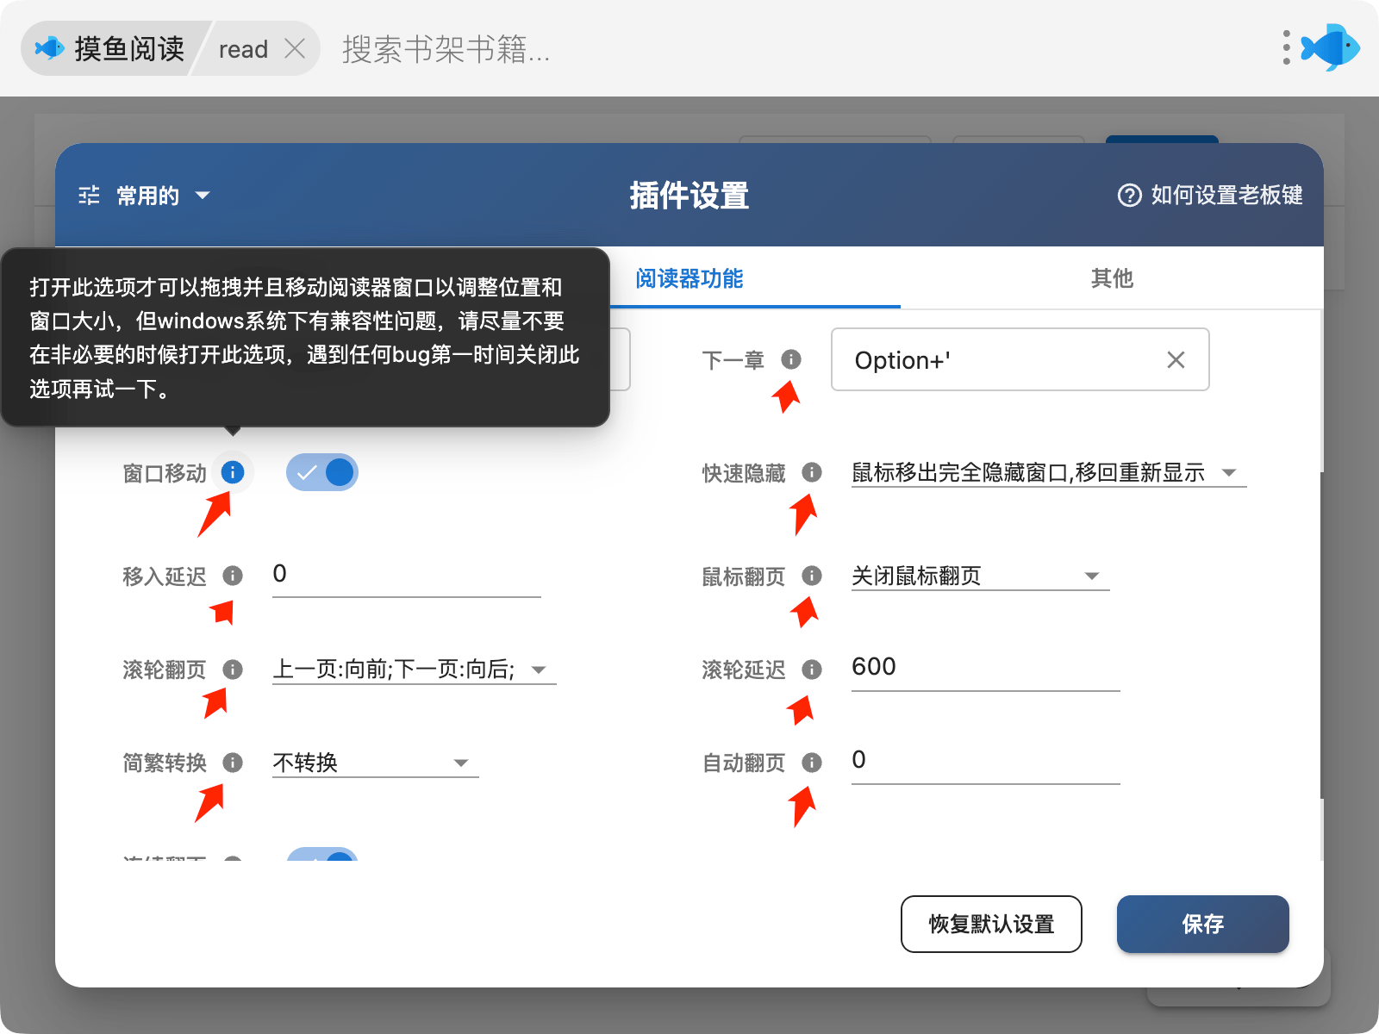Remove the read keyword with X
Viewport: 1379px width, 1034px height.
pos(295,48)
